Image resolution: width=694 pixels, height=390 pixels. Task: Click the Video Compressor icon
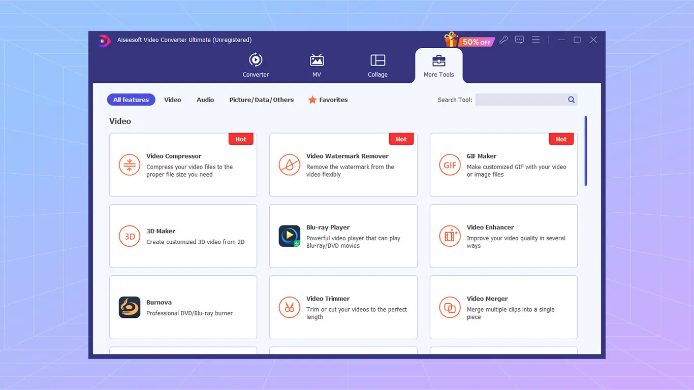coord(130,165)
